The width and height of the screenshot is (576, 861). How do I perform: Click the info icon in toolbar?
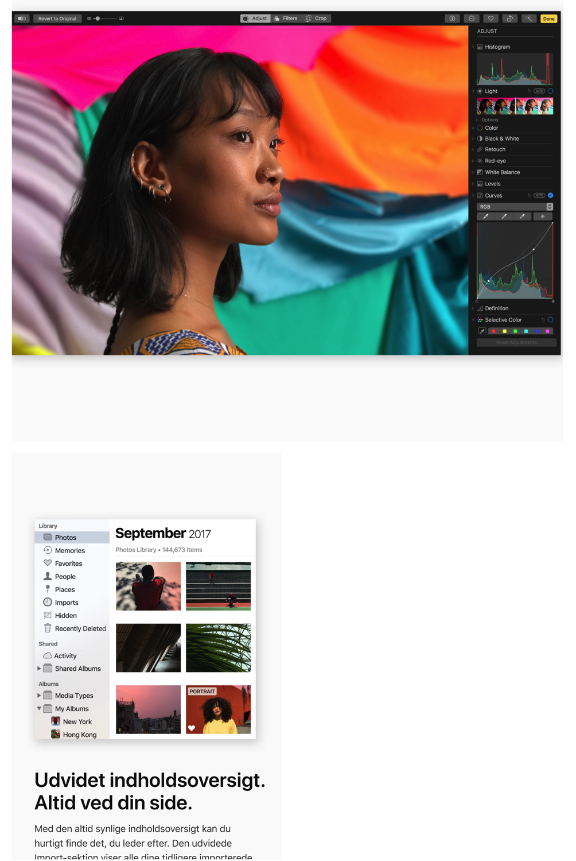click(452, 18)
